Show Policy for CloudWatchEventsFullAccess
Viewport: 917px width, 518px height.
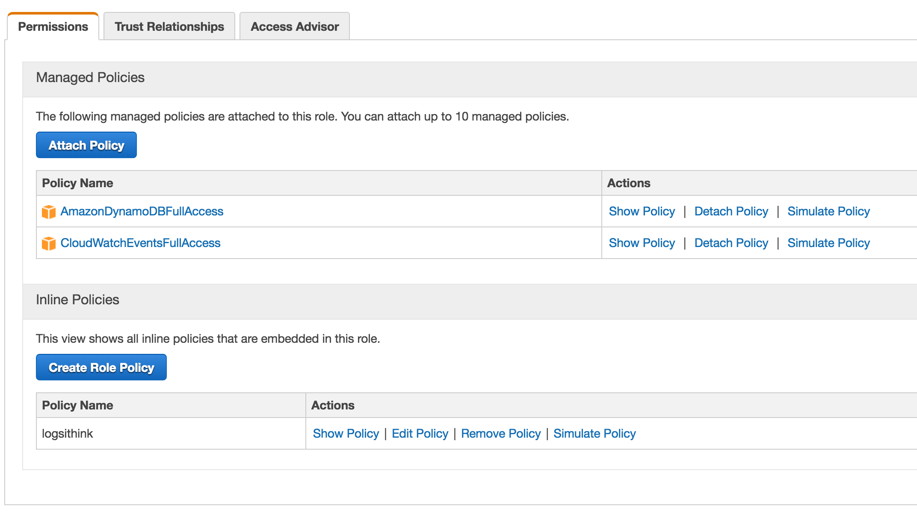point(642,243)
